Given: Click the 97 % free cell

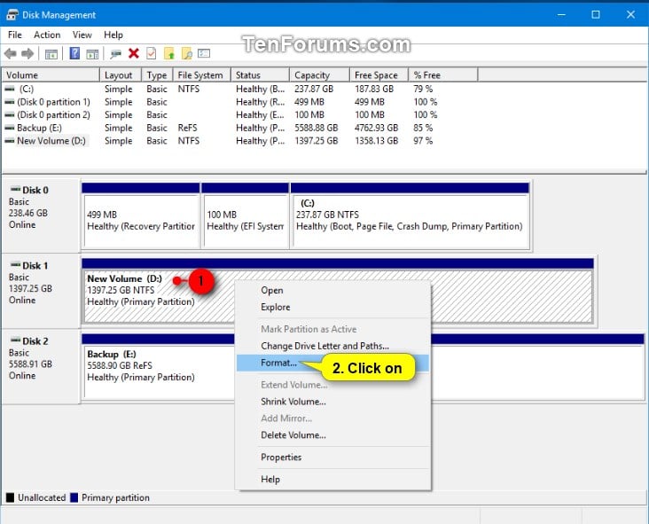Looking at the screenshot, I should pos(423,141).
